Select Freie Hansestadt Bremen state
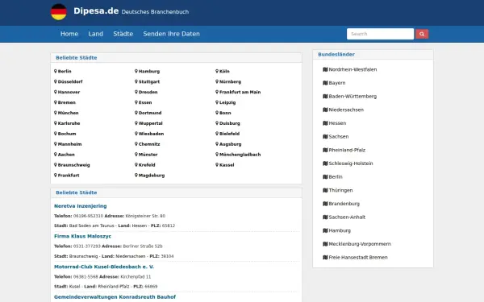Image resolution: width=484 pixels, height=302 pixels. tap(358, 258)
